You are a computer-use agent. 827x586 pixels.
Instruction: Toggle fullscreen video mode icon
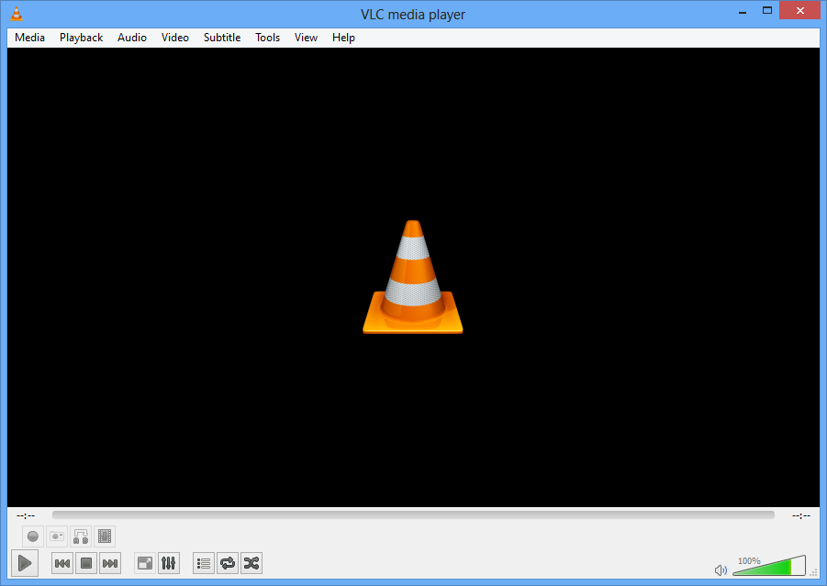[x=144, y=563]
